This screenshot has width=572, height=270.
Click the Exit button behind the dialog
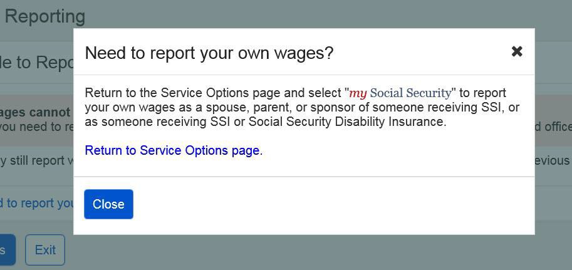pos(45,250)
